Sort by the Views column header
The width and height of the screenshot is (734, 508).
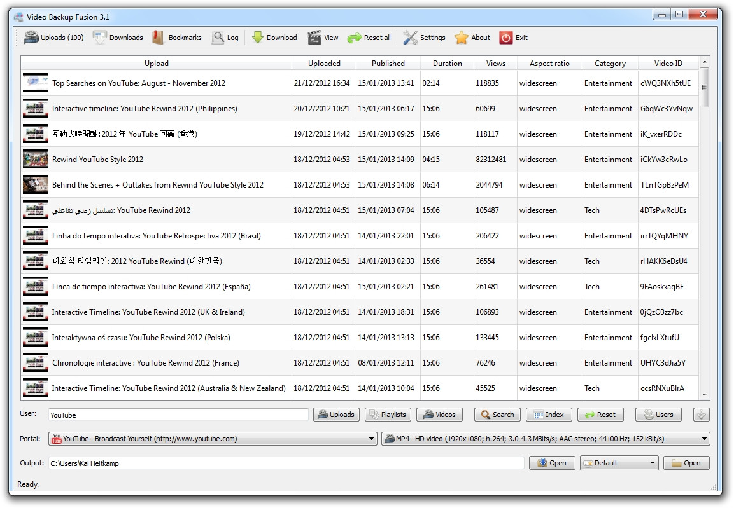click(496, 64)
